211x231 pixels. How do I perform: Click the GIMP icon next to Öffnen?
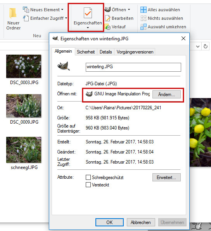coord(107,9)
